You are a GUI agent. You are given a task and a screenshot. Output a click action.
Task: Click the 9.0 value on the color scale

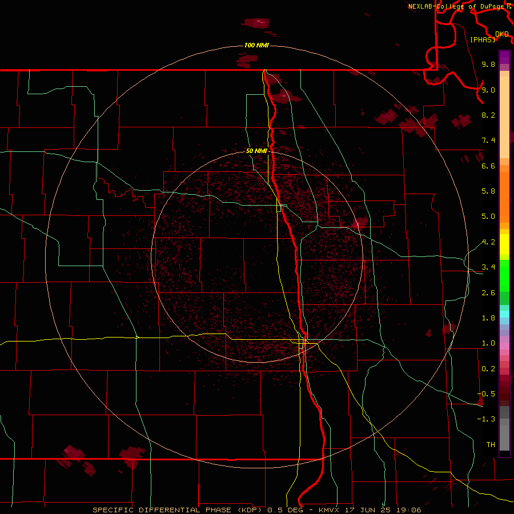(x=488, y=90)
